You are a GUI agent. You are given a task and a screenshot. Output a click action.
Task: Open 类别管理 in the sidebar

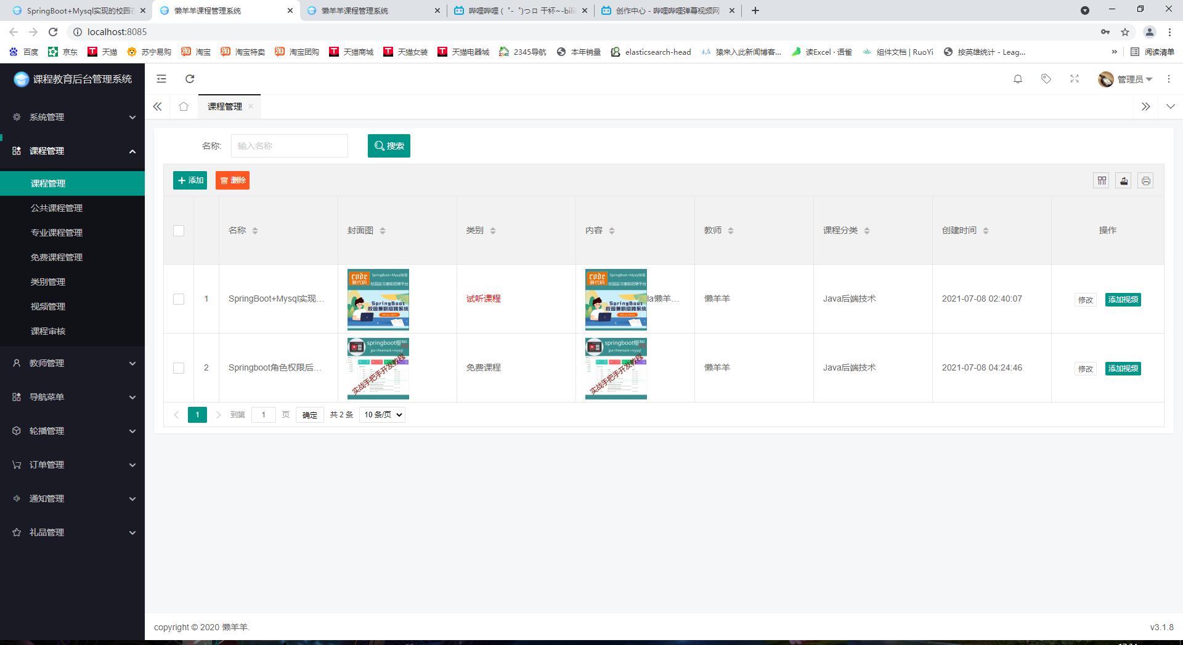72,282
